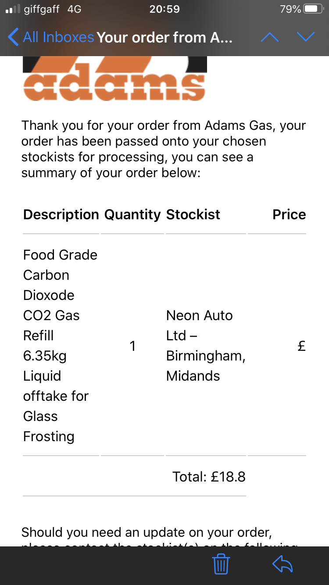This screenshot has width=329, height=585.
Task: Go to next message with down arrow
Action: (306, 37)
